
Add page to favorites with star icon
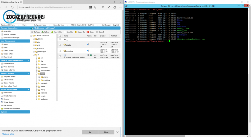(95, 7)
